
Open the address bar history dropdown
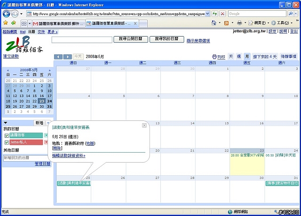click(207, 14)
